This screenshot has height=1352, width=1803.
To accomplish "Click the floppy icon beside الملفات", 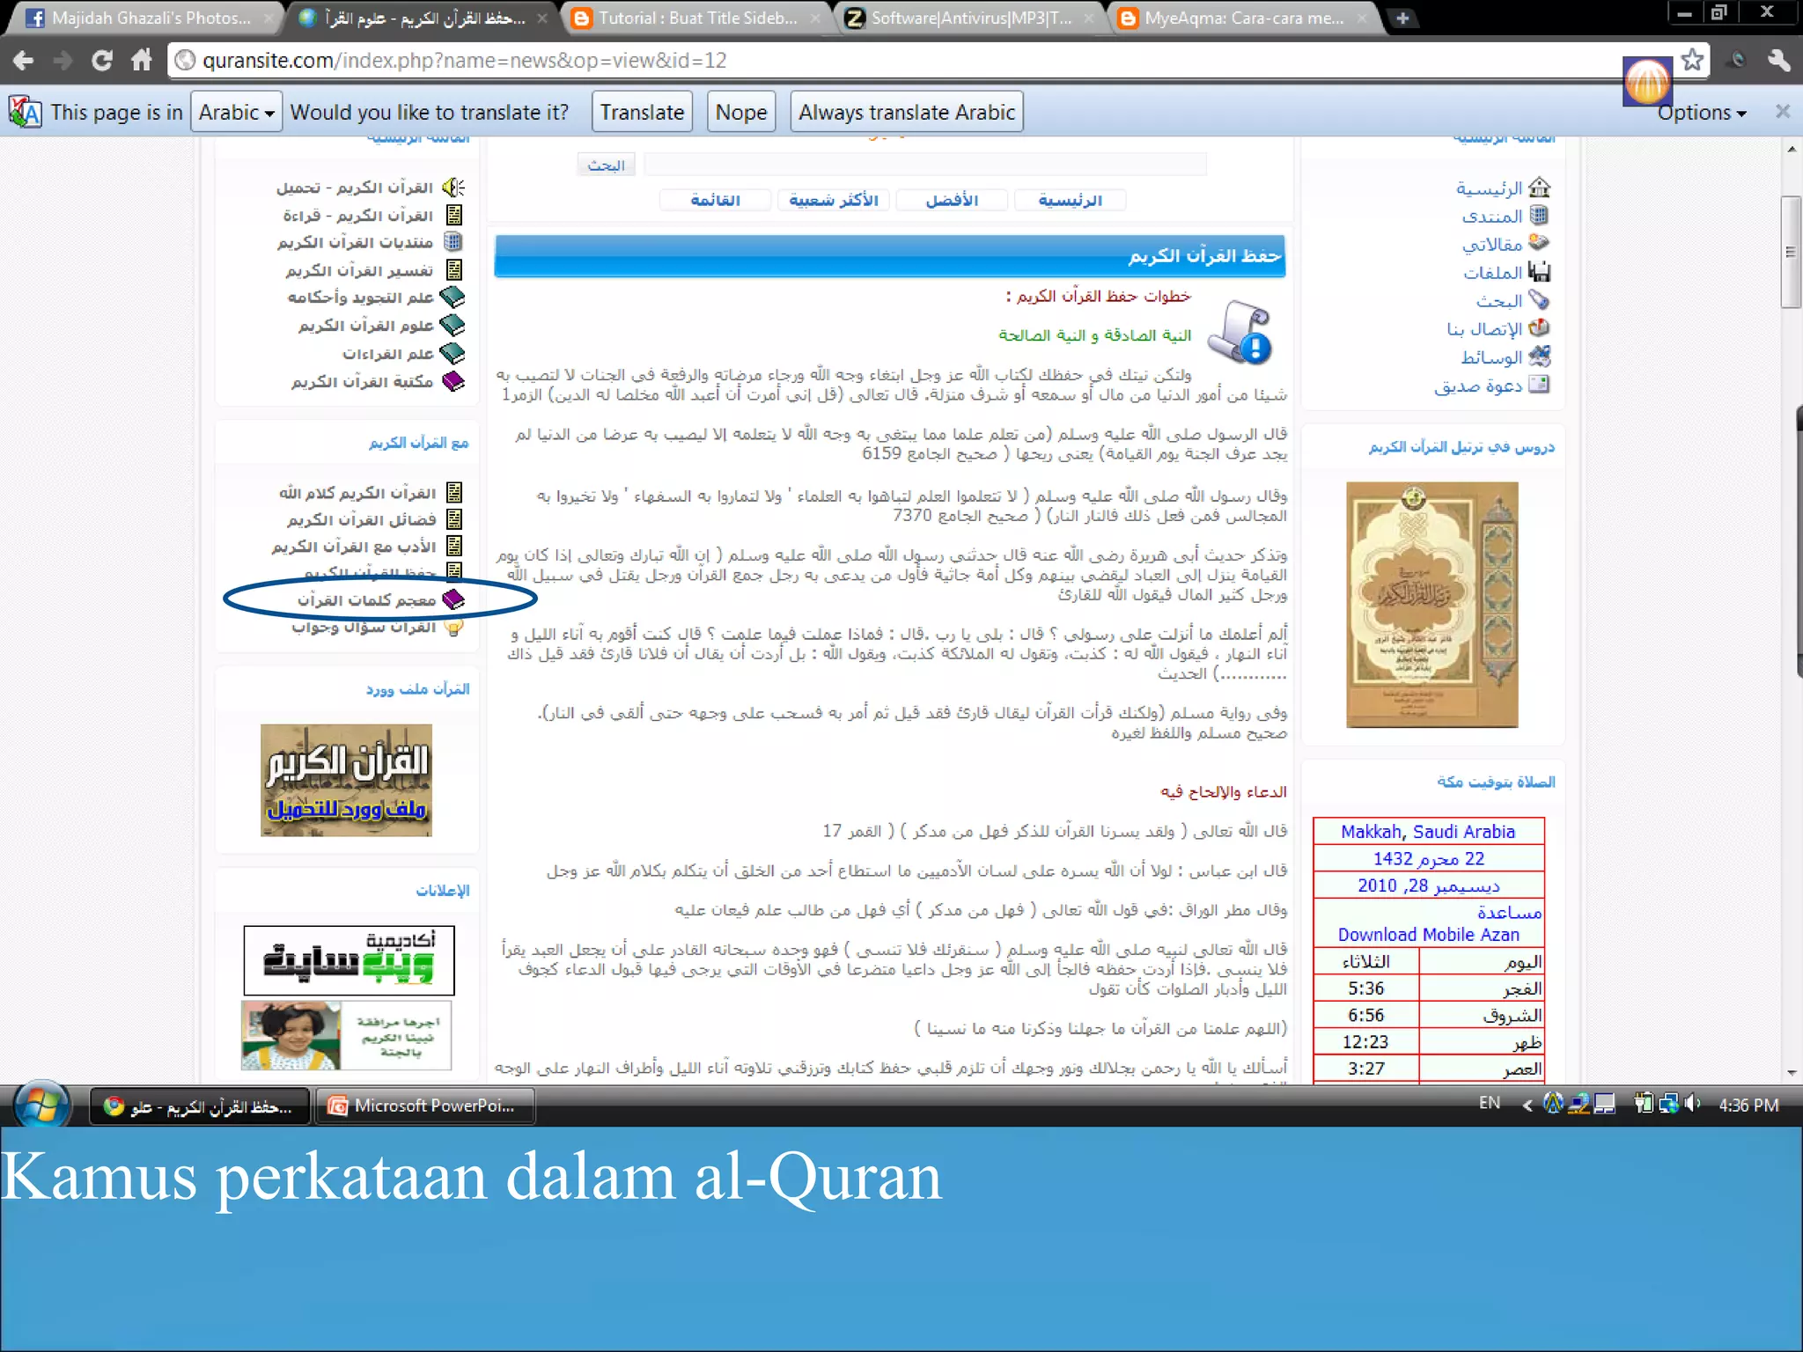I will 1540,271.
